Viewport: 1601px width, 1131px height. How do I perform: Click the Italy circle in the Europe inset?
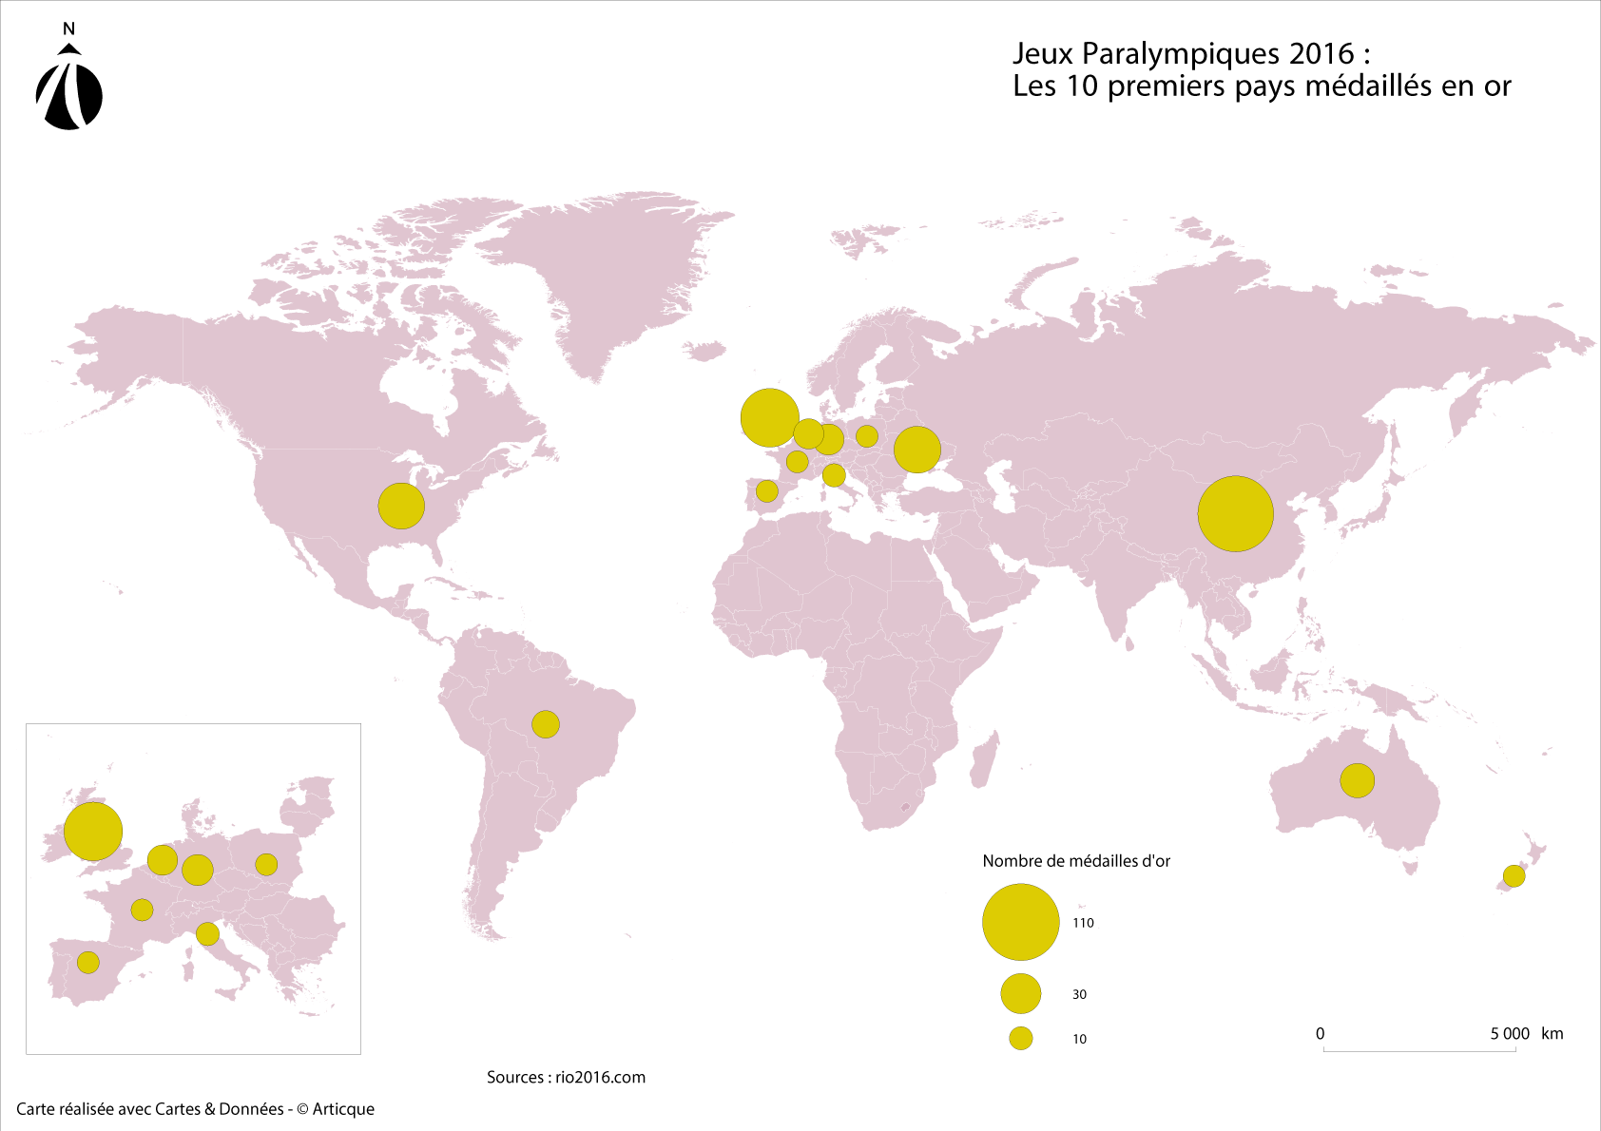[207, 934]
